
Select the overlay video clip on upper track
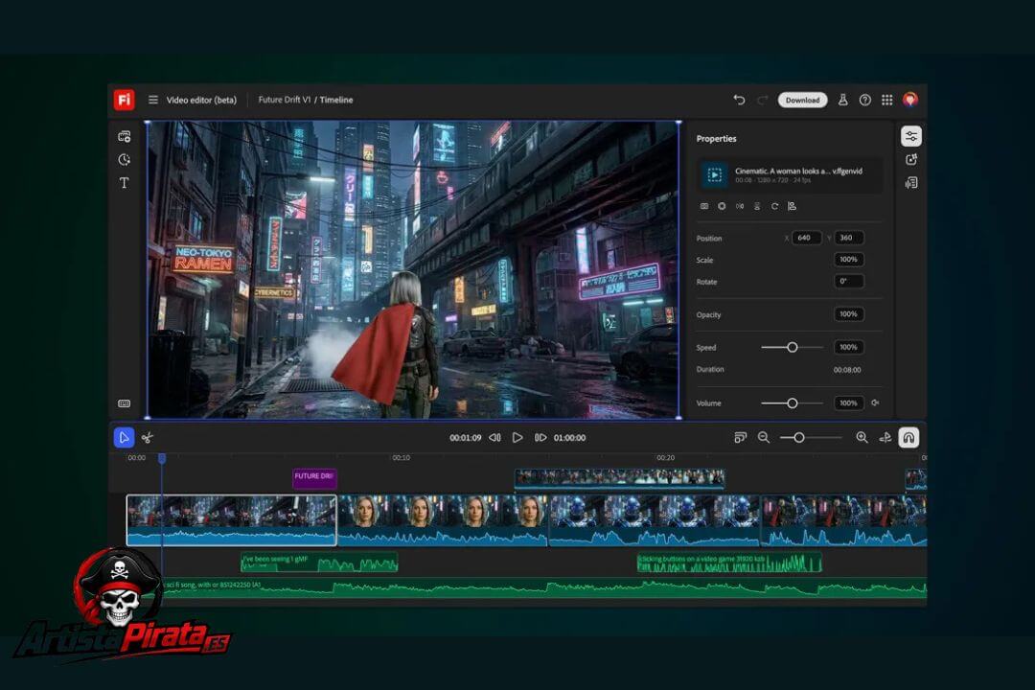point(619,479)
